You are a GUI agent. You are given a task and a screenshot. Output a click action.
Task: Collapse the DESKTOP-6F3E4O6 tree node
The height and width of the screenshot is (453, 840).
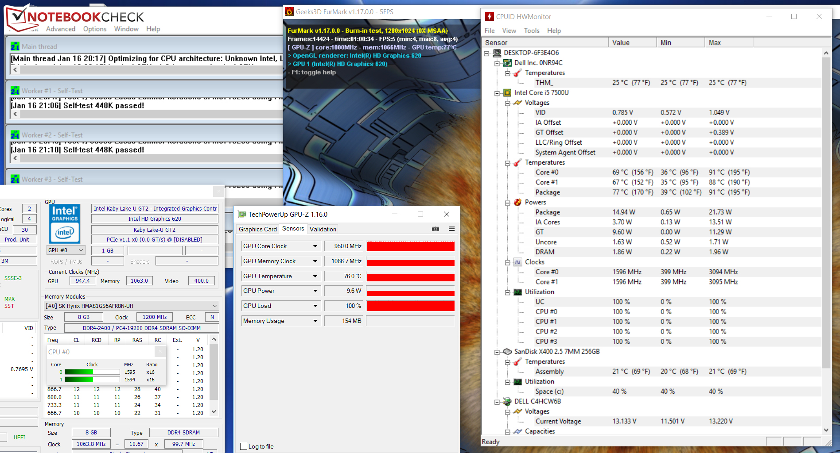[487, 53]
